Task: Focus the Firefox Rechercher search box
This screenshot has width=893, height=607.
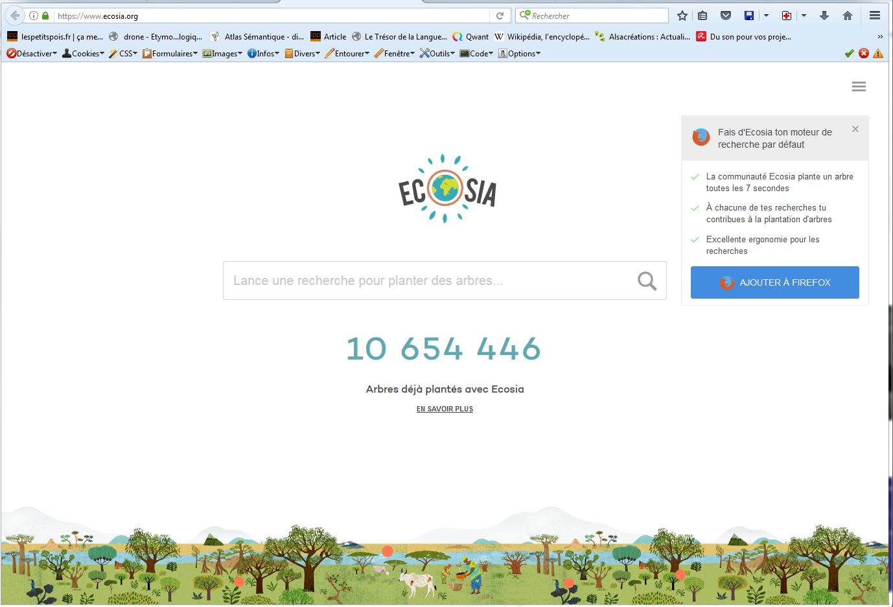Action: (596, 16)
